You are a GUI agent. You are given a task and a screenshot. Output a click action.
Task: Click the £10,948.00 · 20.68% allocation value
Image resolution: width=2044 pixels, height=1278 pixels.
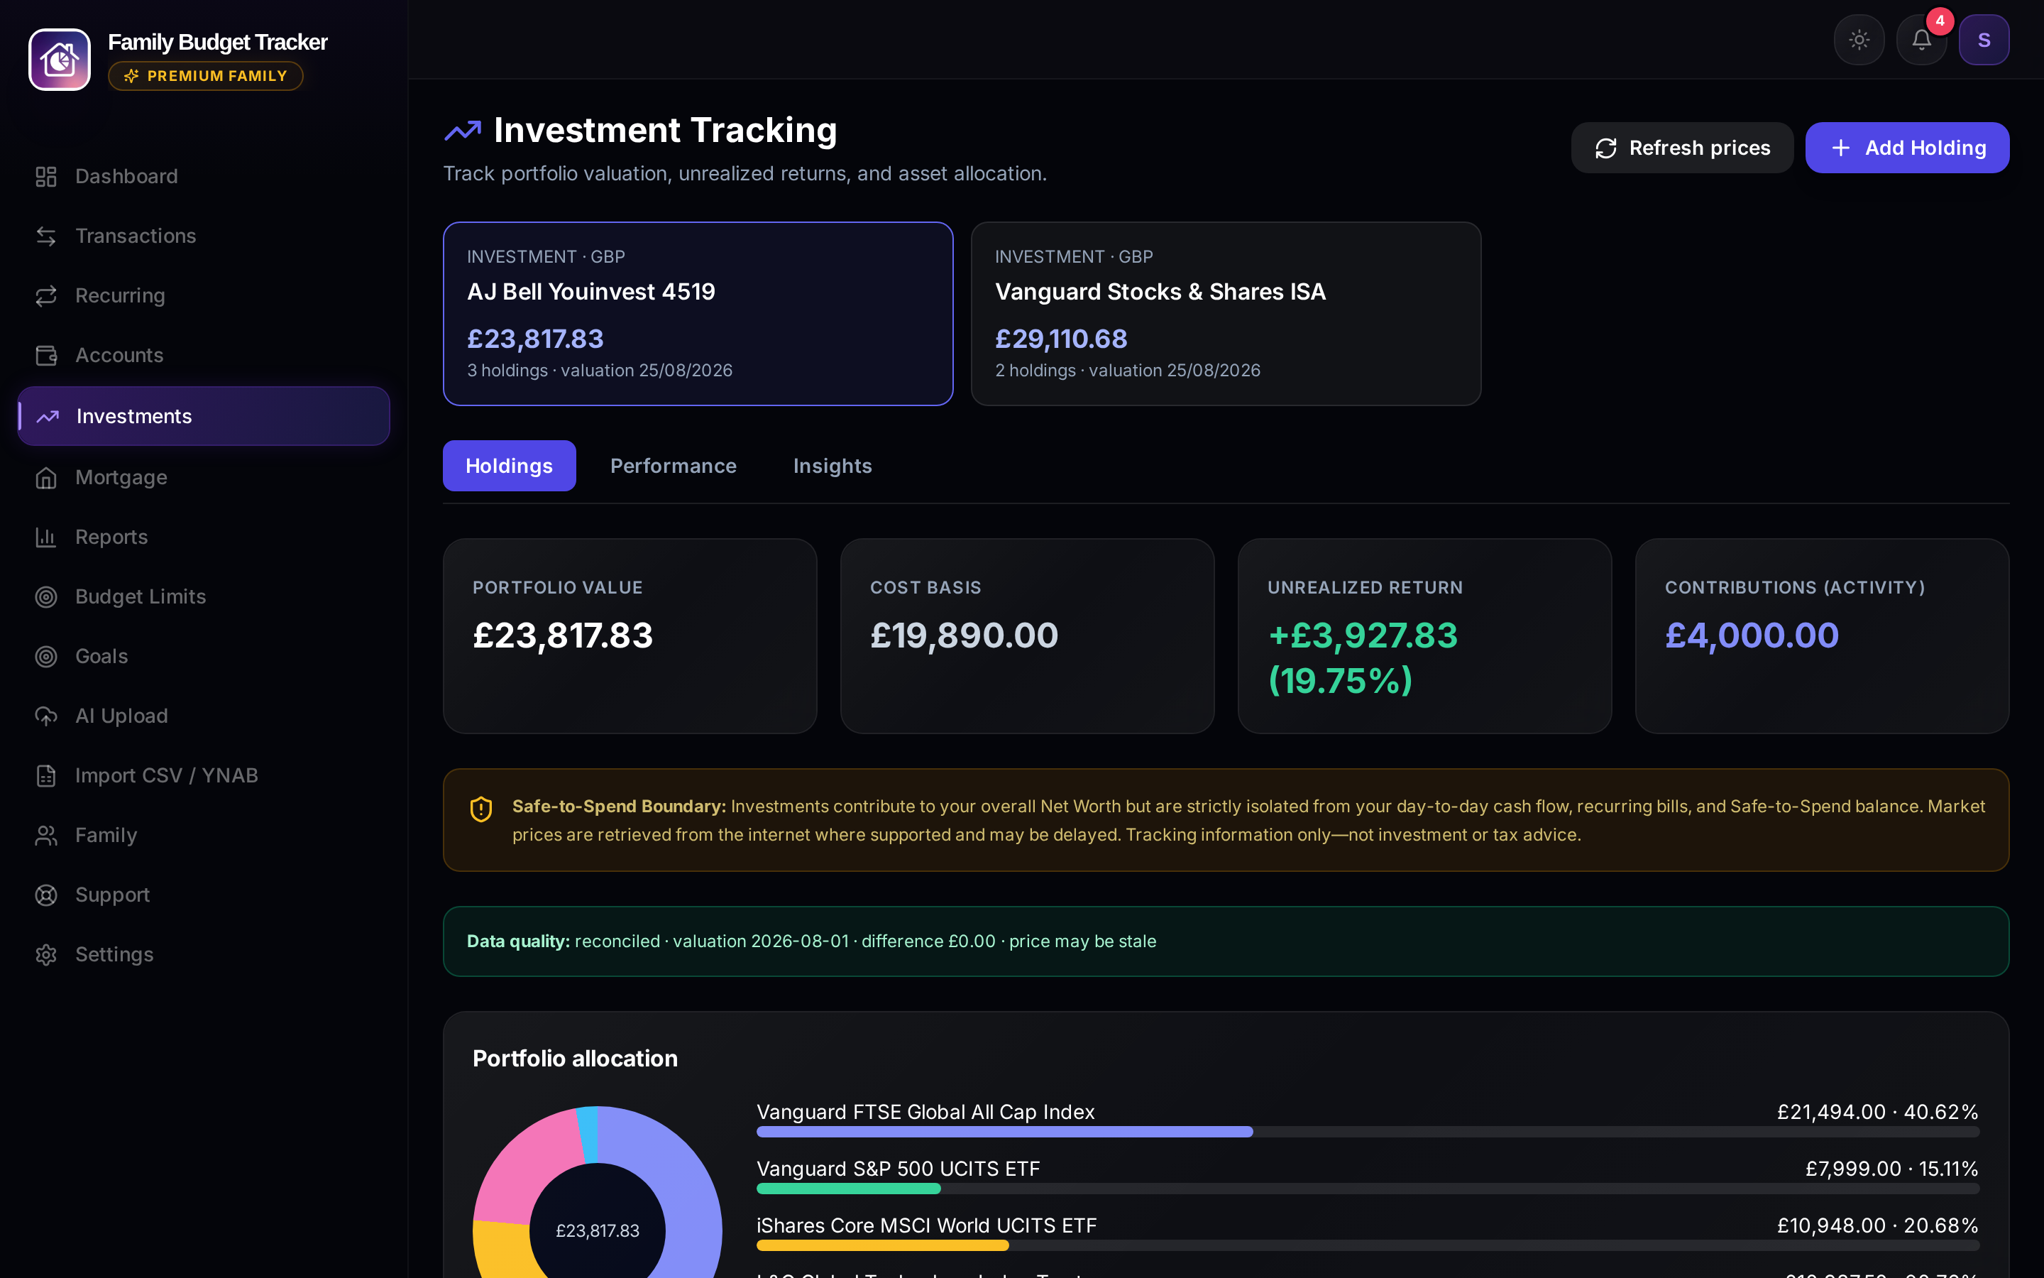pos(1877,1225)
